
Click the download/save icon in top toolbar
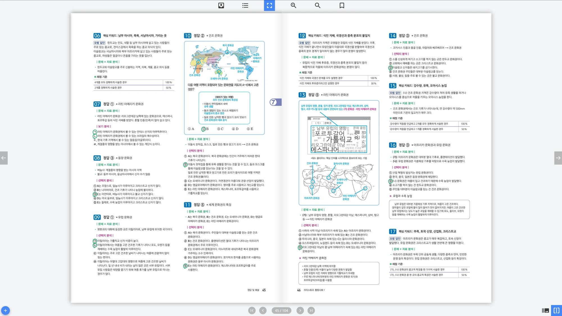(x=221, y=5)
